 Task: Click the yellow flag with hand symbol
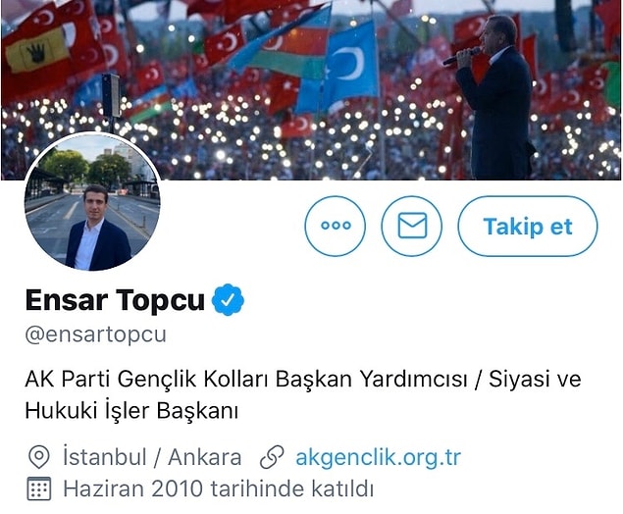tap(37, 54)
